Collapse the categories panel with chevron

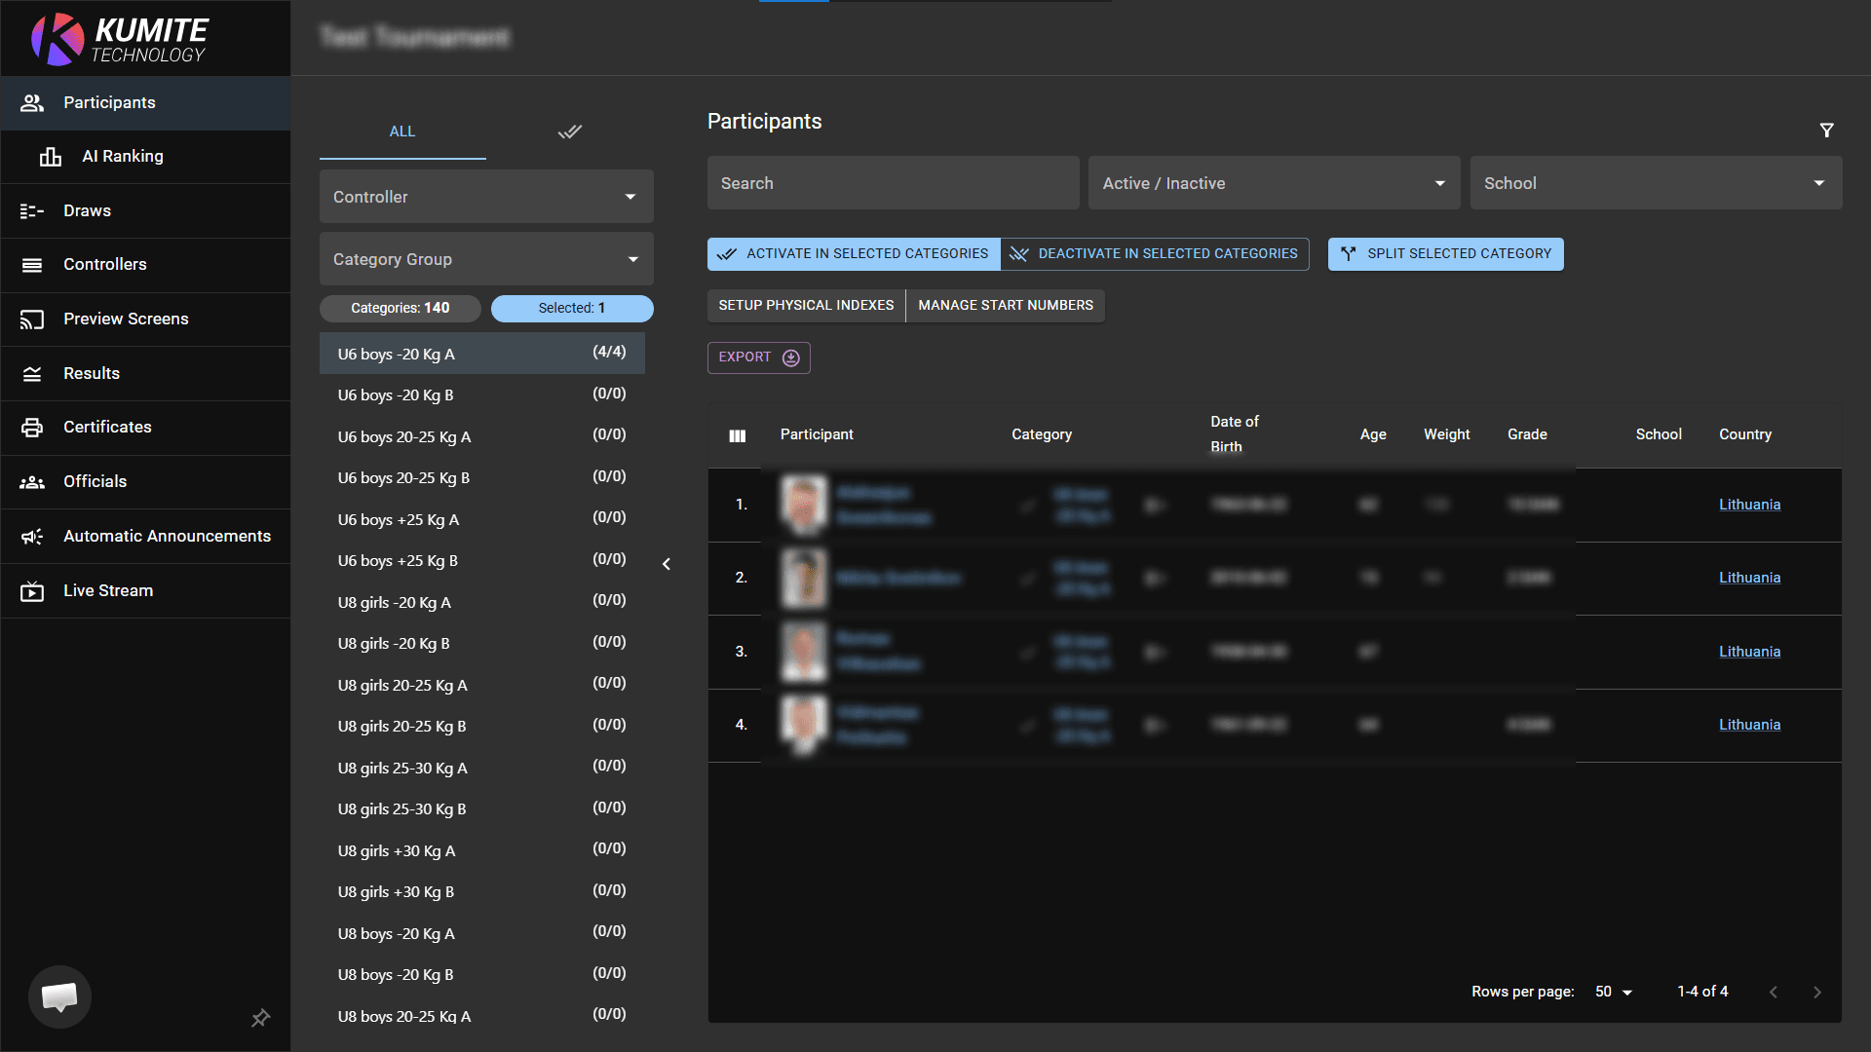pyautogui.click(x=667, y=565)
